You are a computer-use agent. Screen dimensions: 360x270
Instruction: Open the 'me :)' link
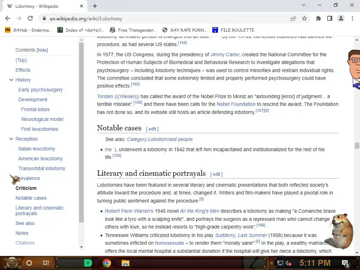point(111,149)
